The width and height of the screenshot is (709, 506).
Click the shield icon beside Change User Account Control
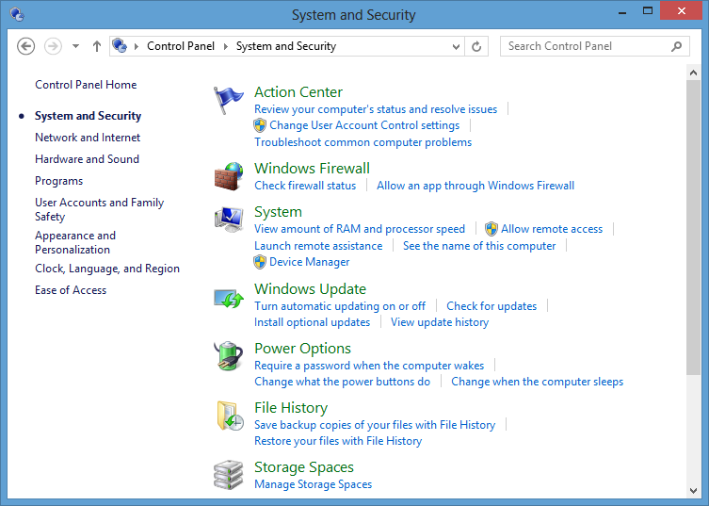click(x=260, y=125)
